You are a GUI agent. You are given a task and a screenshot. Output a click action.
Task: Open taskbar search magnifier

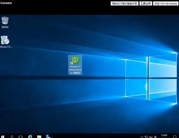coord(12,136)
